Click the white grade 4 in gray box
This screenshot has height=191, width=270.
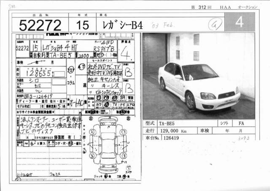tap(240, 22)
